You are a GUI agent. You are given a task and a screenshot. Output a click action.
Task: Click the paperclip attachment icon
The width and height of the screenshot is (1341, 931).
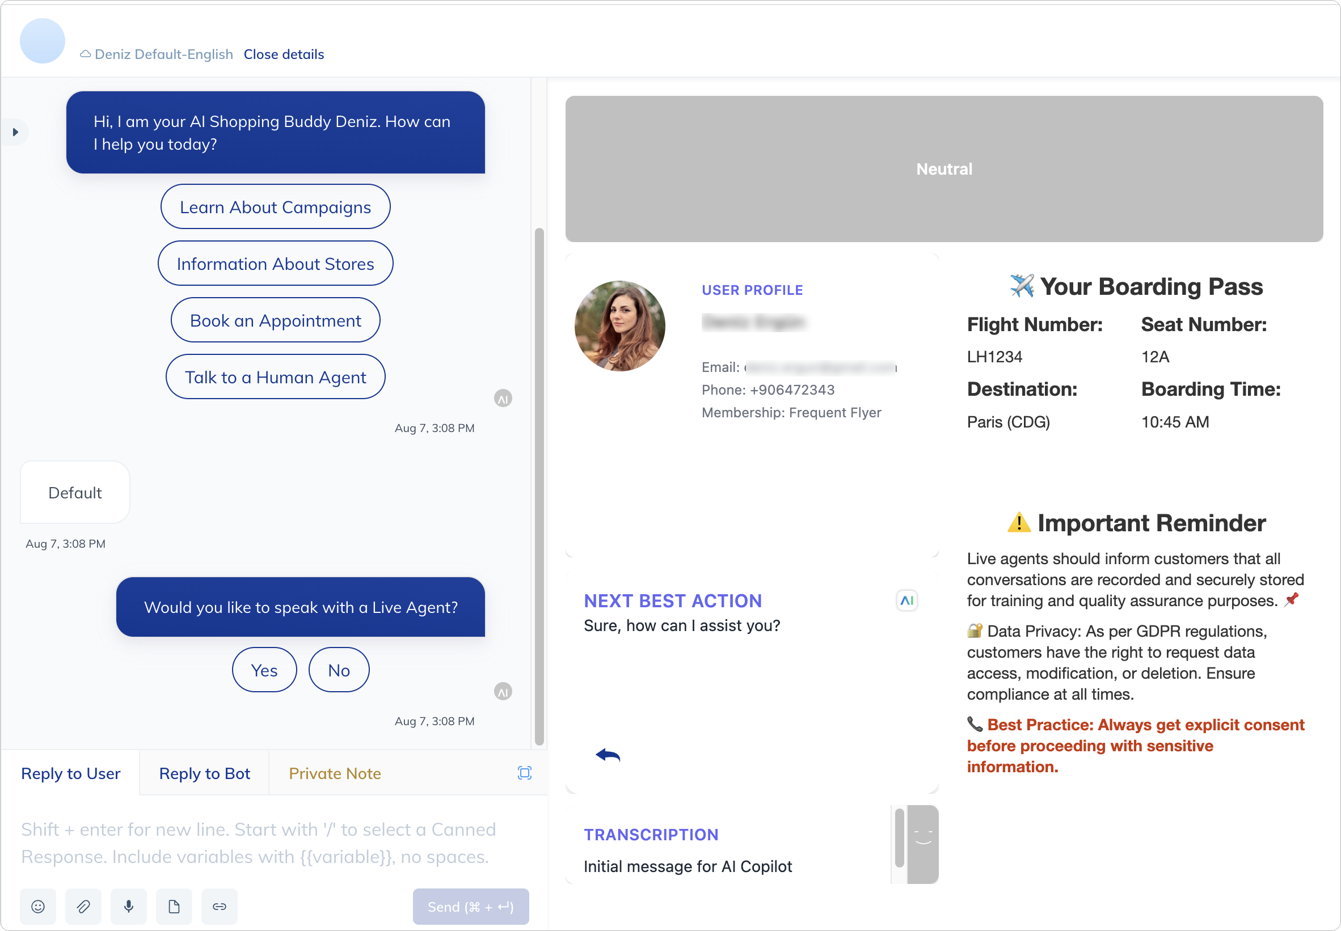click(x=83, y=906)
